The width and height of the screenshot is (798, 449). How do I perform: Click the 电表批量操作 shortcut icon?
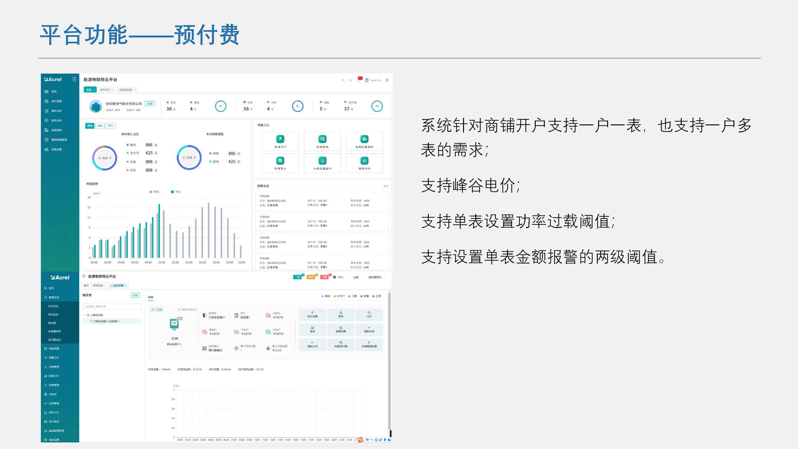point(364,139)
